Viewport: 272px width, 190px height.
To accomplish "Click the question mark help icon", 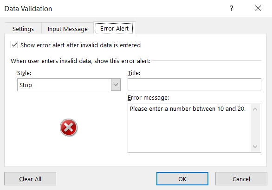I will click(232, 8).
